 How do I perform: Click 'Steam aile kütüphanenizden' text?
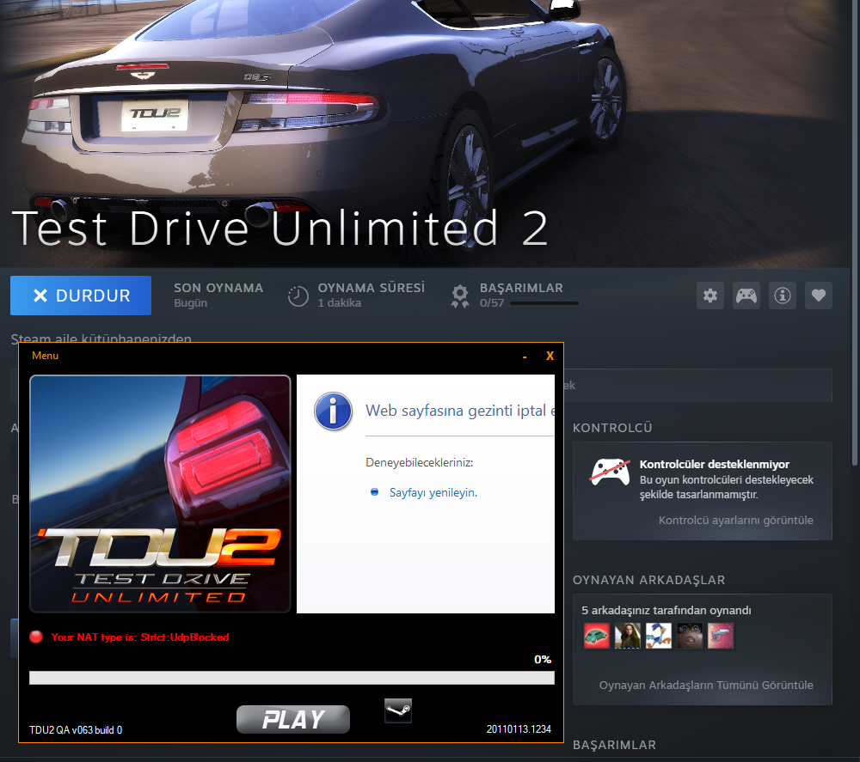[x=101, y=338]
